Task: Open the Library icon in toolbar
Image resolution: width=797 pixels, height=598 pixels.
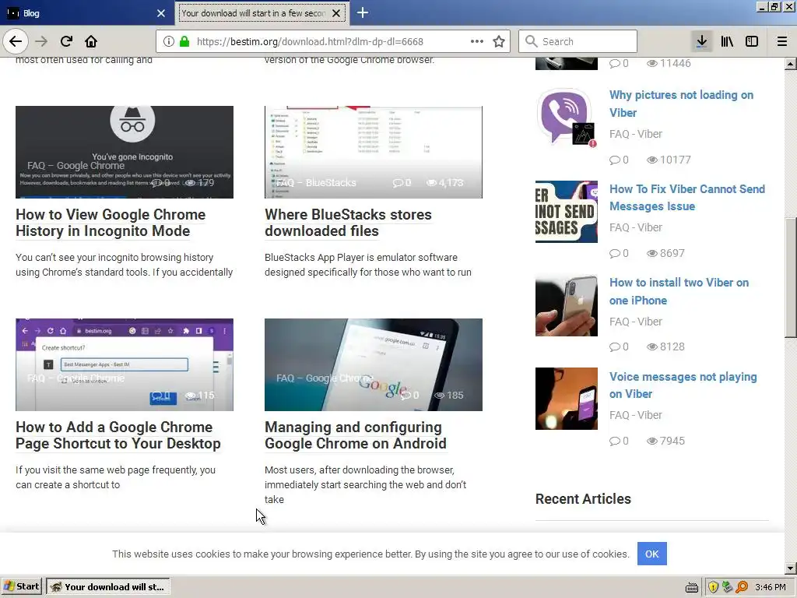Action: point(727,42)
